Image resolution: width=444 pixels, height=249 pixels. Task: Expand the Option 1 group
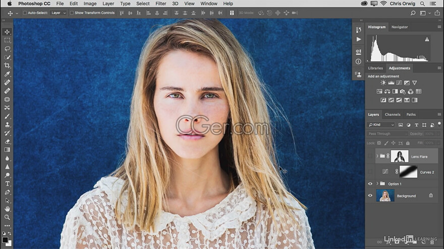pos(377,184)
